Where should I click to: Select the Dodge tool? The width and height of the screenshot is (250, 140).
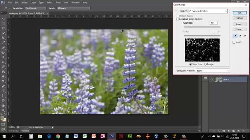[x=3, y=81]
